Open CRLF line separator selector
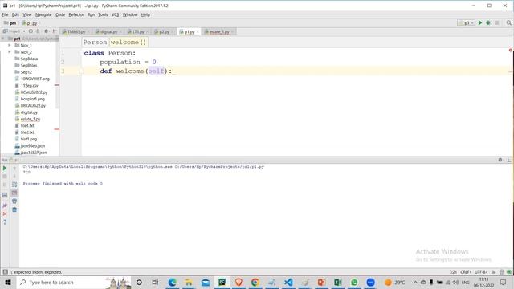The height and width of the screenshot is (289, 514). (466, 272)
